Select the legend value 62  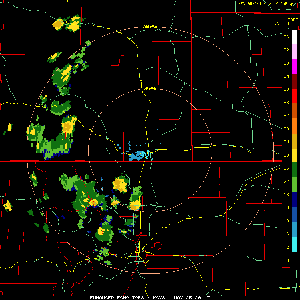tap(286, 50)
